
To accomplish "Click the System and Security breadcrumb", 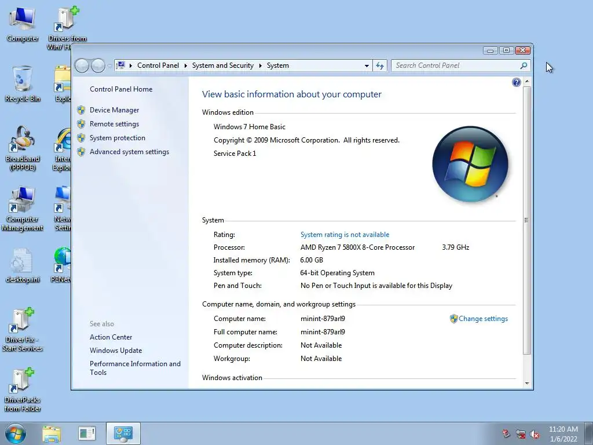I will coord(223,65).
